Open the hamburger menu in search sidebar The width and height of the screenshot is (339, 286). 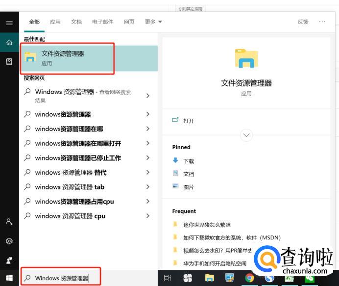tap(9, 23)
